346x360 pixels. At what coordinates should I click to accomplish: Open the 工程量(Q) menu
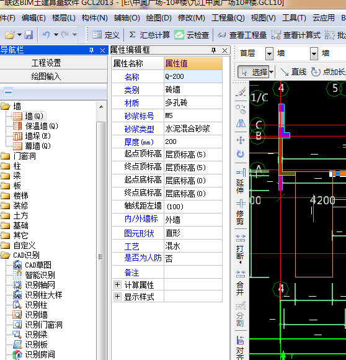point(228,18)
